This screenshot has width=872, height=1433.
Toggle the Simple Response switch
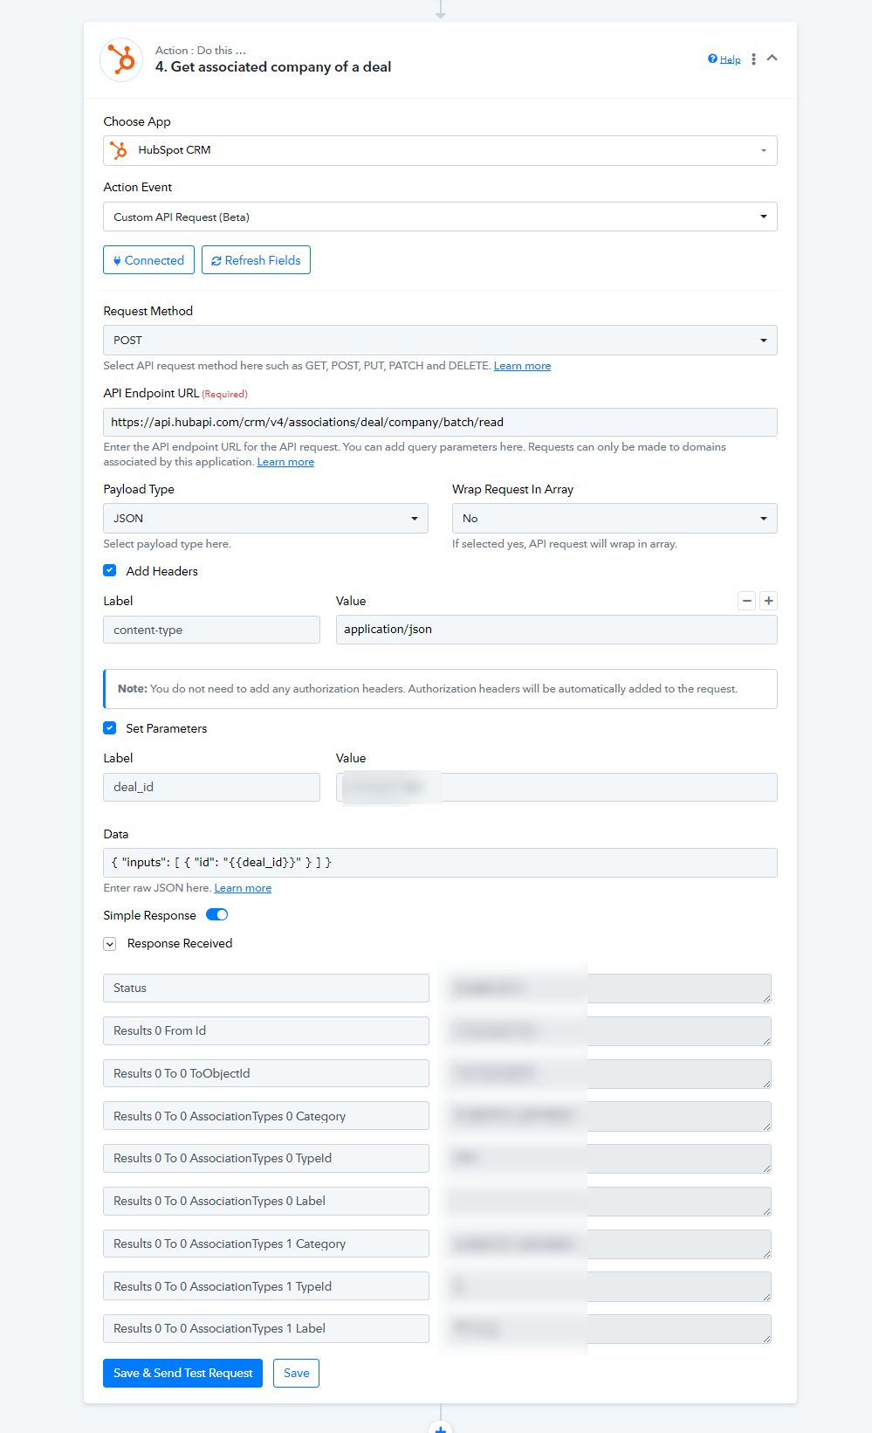pos(216,915)
